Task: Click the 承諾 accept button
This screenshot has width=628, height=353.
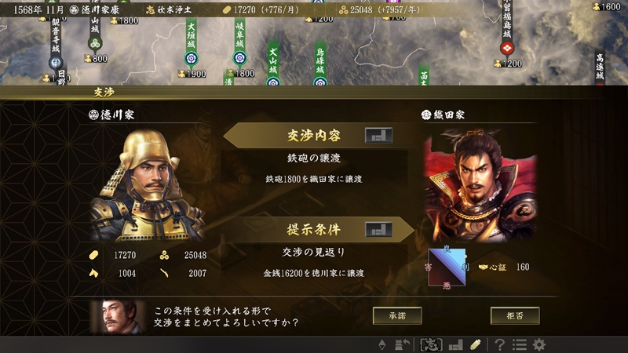Action: tap(397, 316)
